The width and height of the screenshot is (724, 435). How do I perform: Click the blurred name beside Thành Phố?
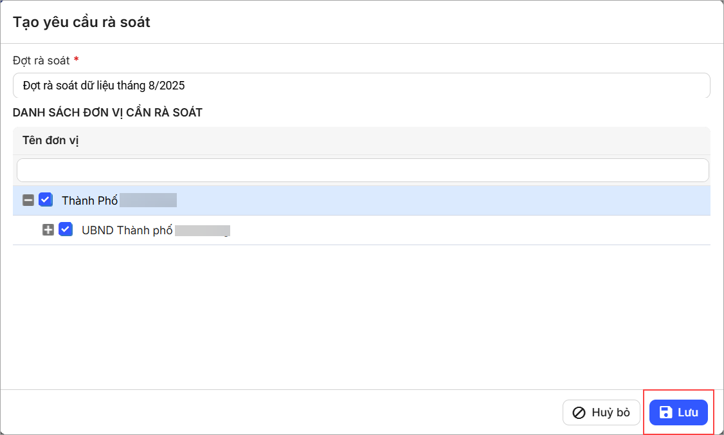tap(149, 200)
